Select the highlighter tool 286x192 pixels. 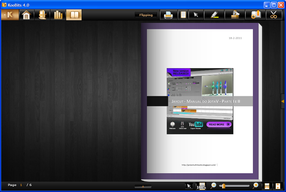[214, 15]
